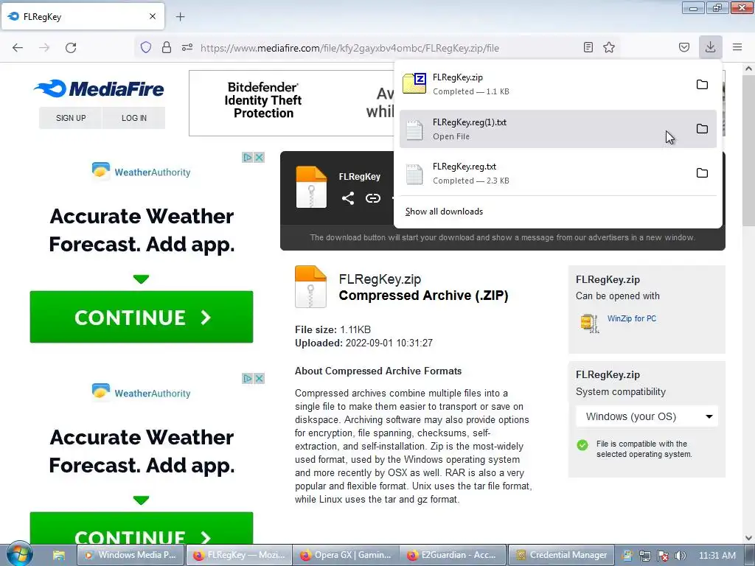Screen dimensions: 755x566
Task: Show FLRegKey.zip in its containing folder
Action: tap(702, 85)
